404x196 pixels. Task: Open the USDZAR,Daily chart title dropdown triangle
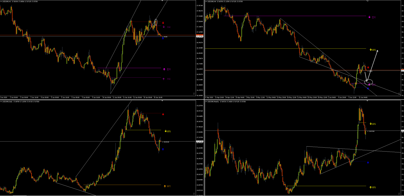(x=1, y=102)
